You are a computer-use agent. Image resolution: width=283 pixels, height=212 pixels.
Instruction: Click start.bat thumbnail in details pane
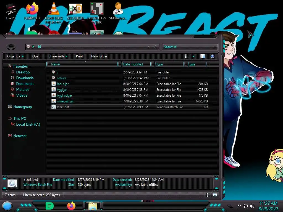[12, 183]
